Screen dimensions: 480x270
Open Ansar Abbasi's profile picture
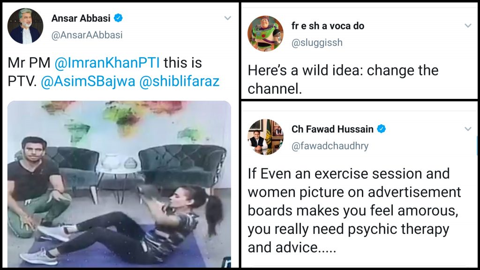25,26
